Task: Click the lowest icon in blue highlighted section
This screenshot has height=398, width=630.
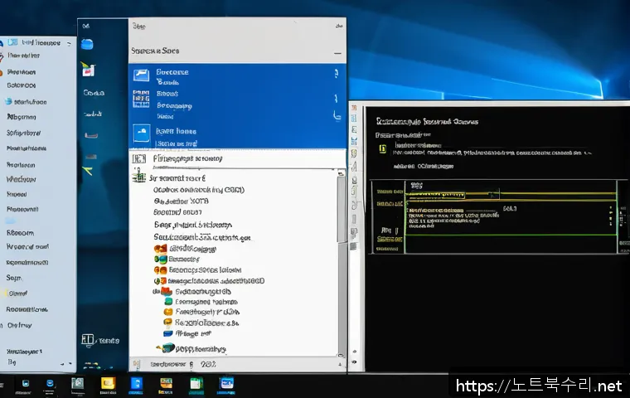Action: 141,133
